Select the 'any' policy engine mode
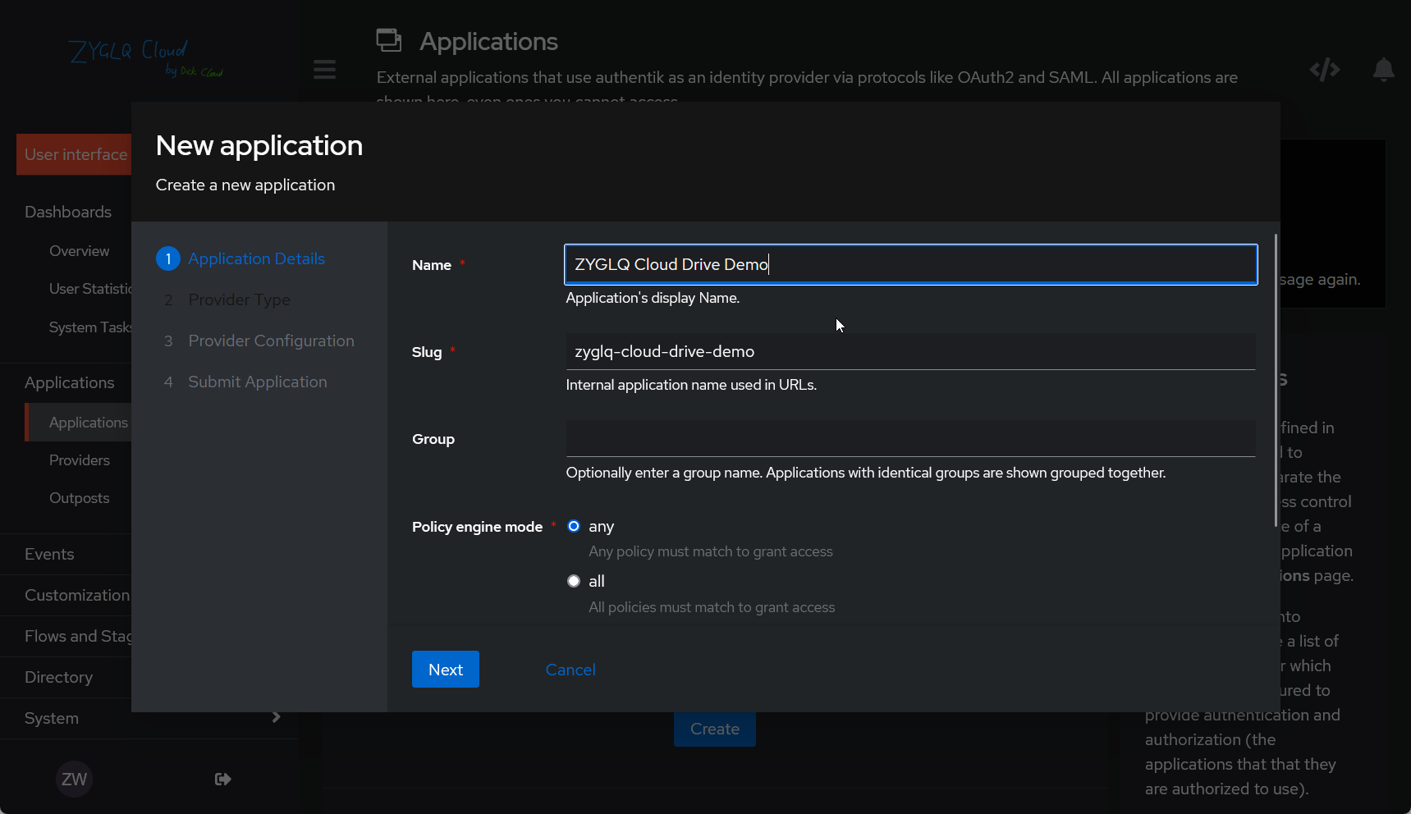Image resolution: width=1411 pixels, height=814 pixels. [574, 526]
